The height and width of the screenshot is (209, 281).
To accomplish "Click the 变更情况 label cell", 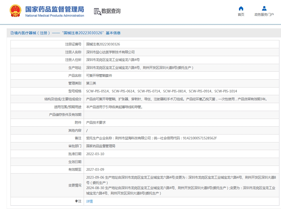I will tap(47, 185).
